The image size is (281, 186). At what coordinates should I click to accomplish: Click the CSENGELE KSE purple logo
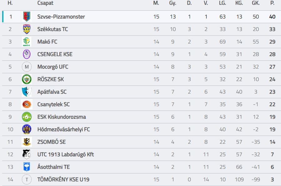[27, 54]
